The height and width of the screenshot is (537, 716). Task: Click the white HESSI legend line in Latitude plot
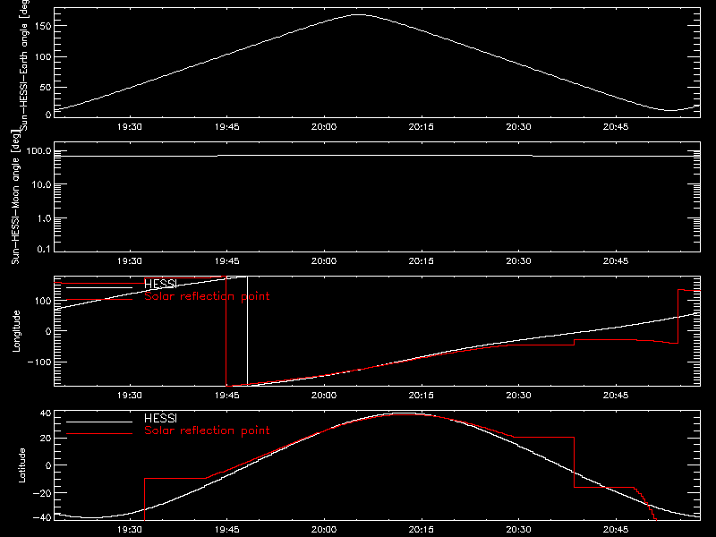[99, 422]
